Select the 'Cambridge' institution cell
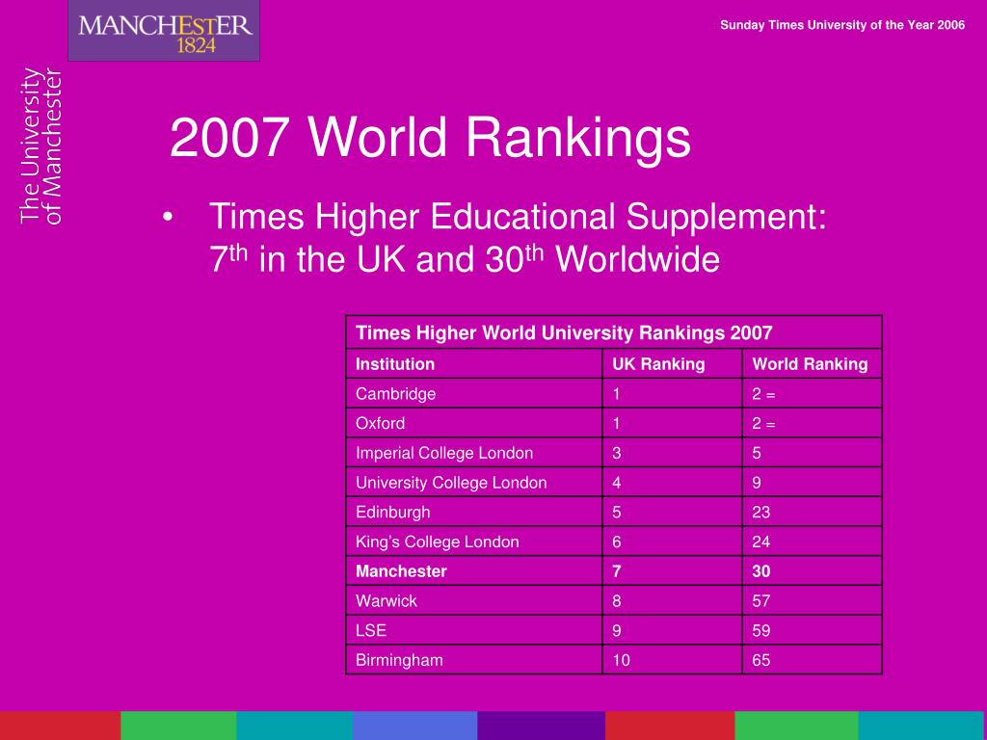987x740 pixels. [474, 393]
